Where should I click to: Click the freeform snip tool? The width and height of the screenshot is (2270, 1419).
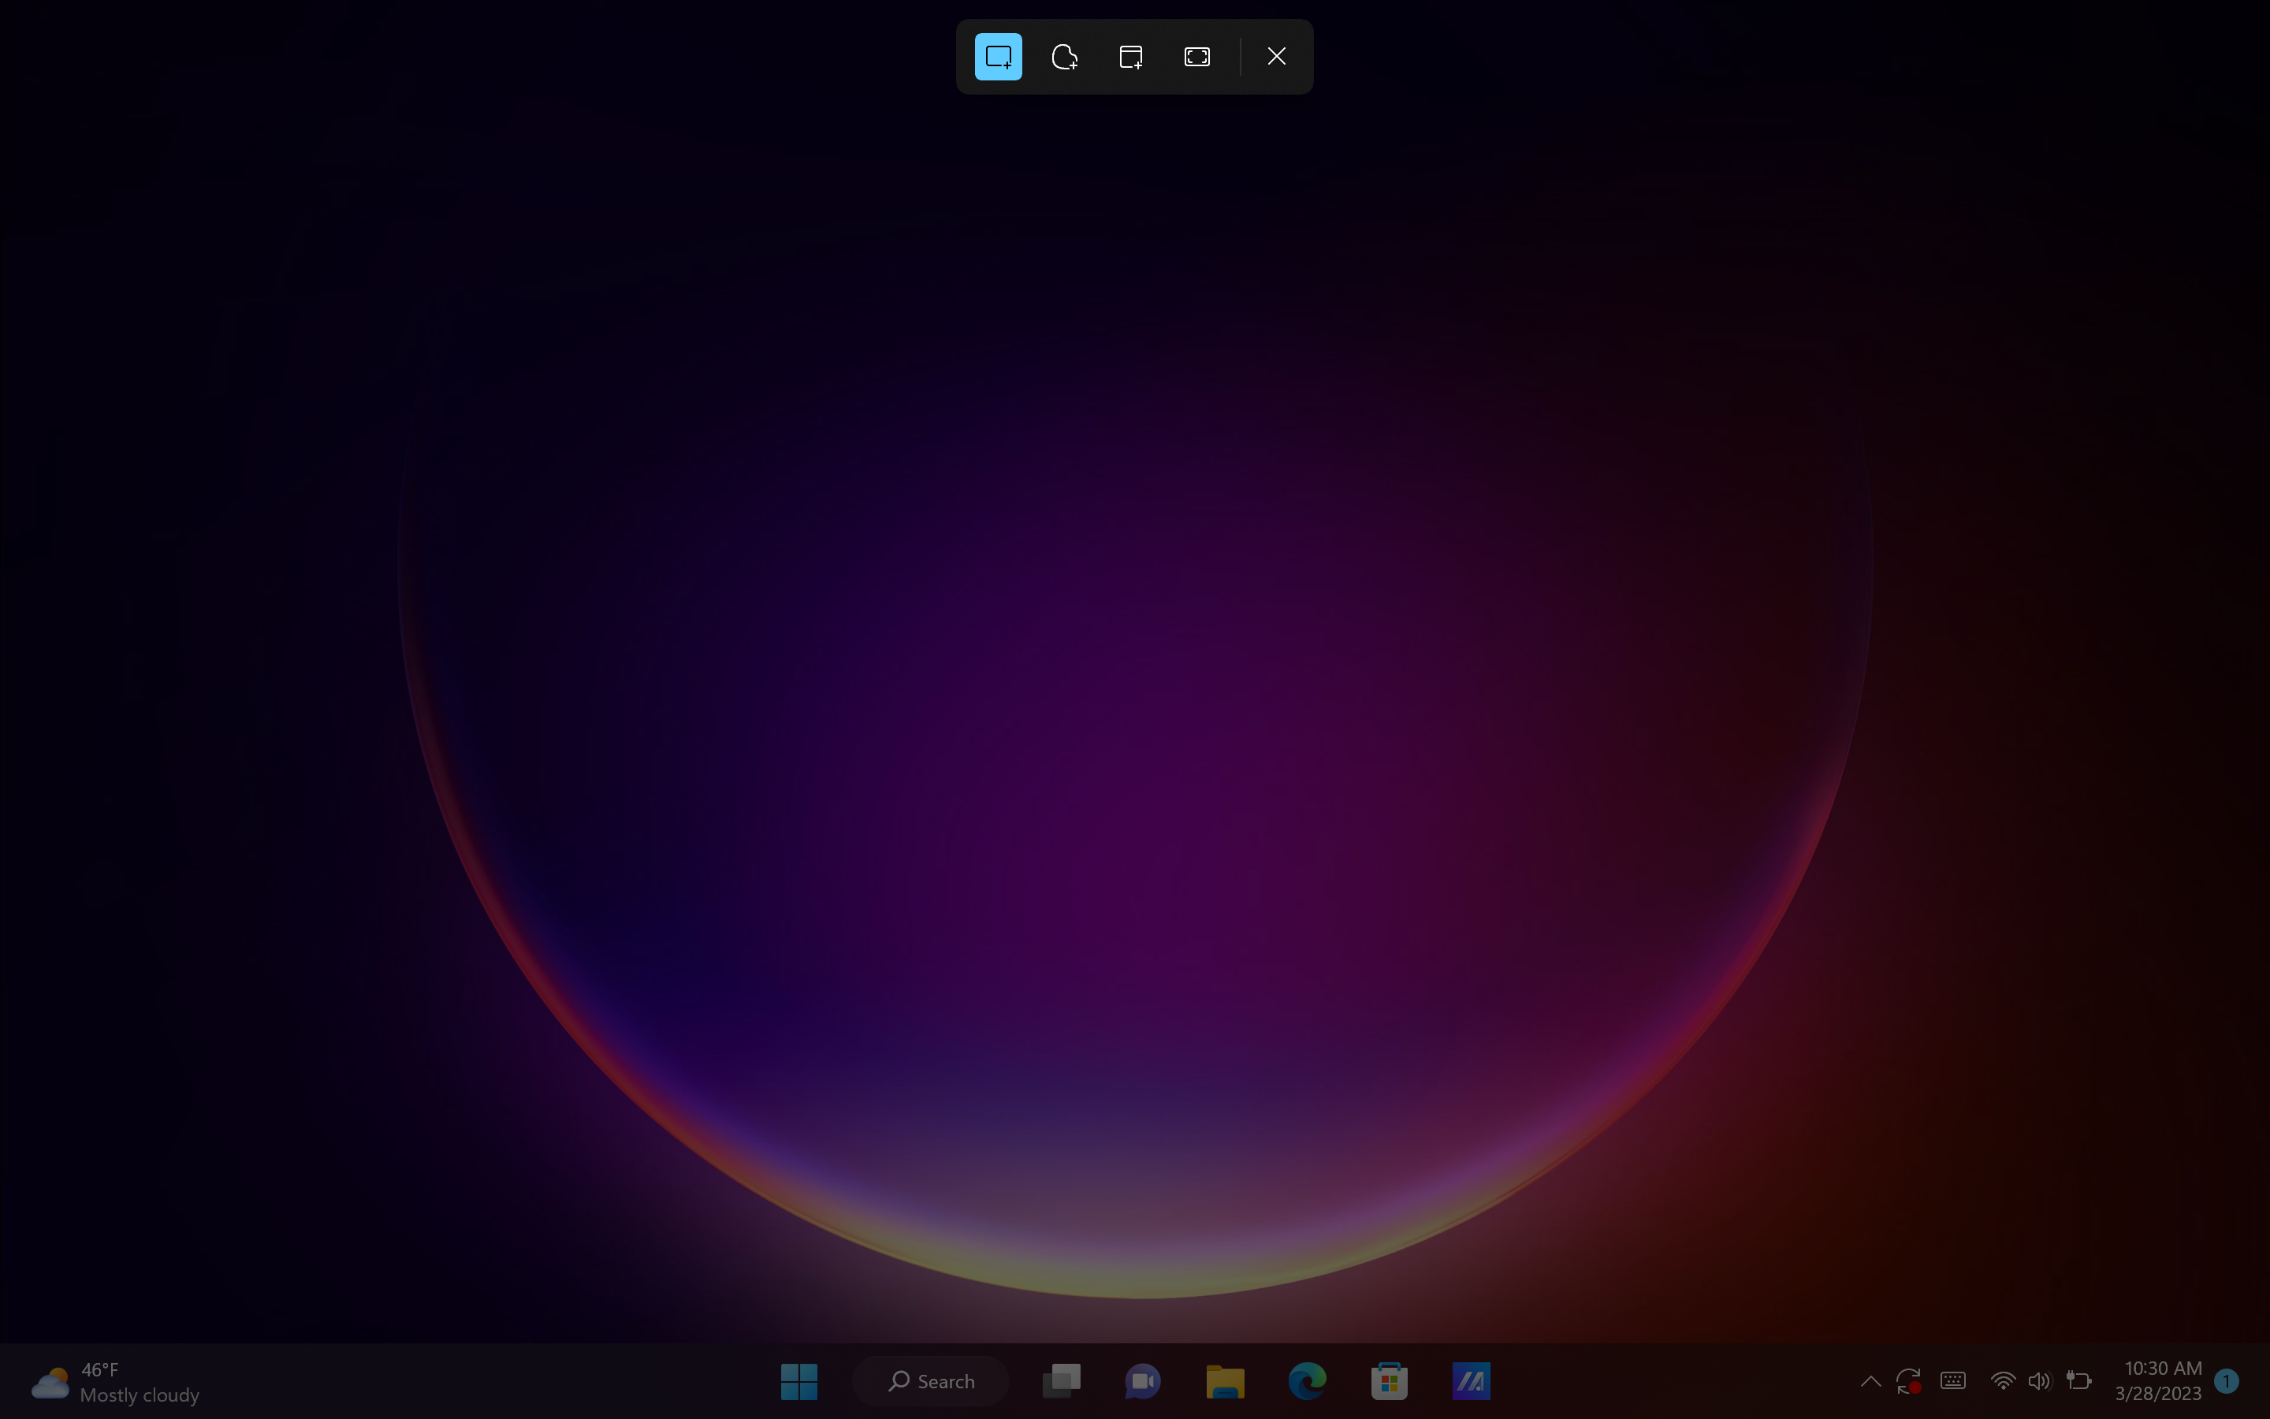[x=1064, y=58]
